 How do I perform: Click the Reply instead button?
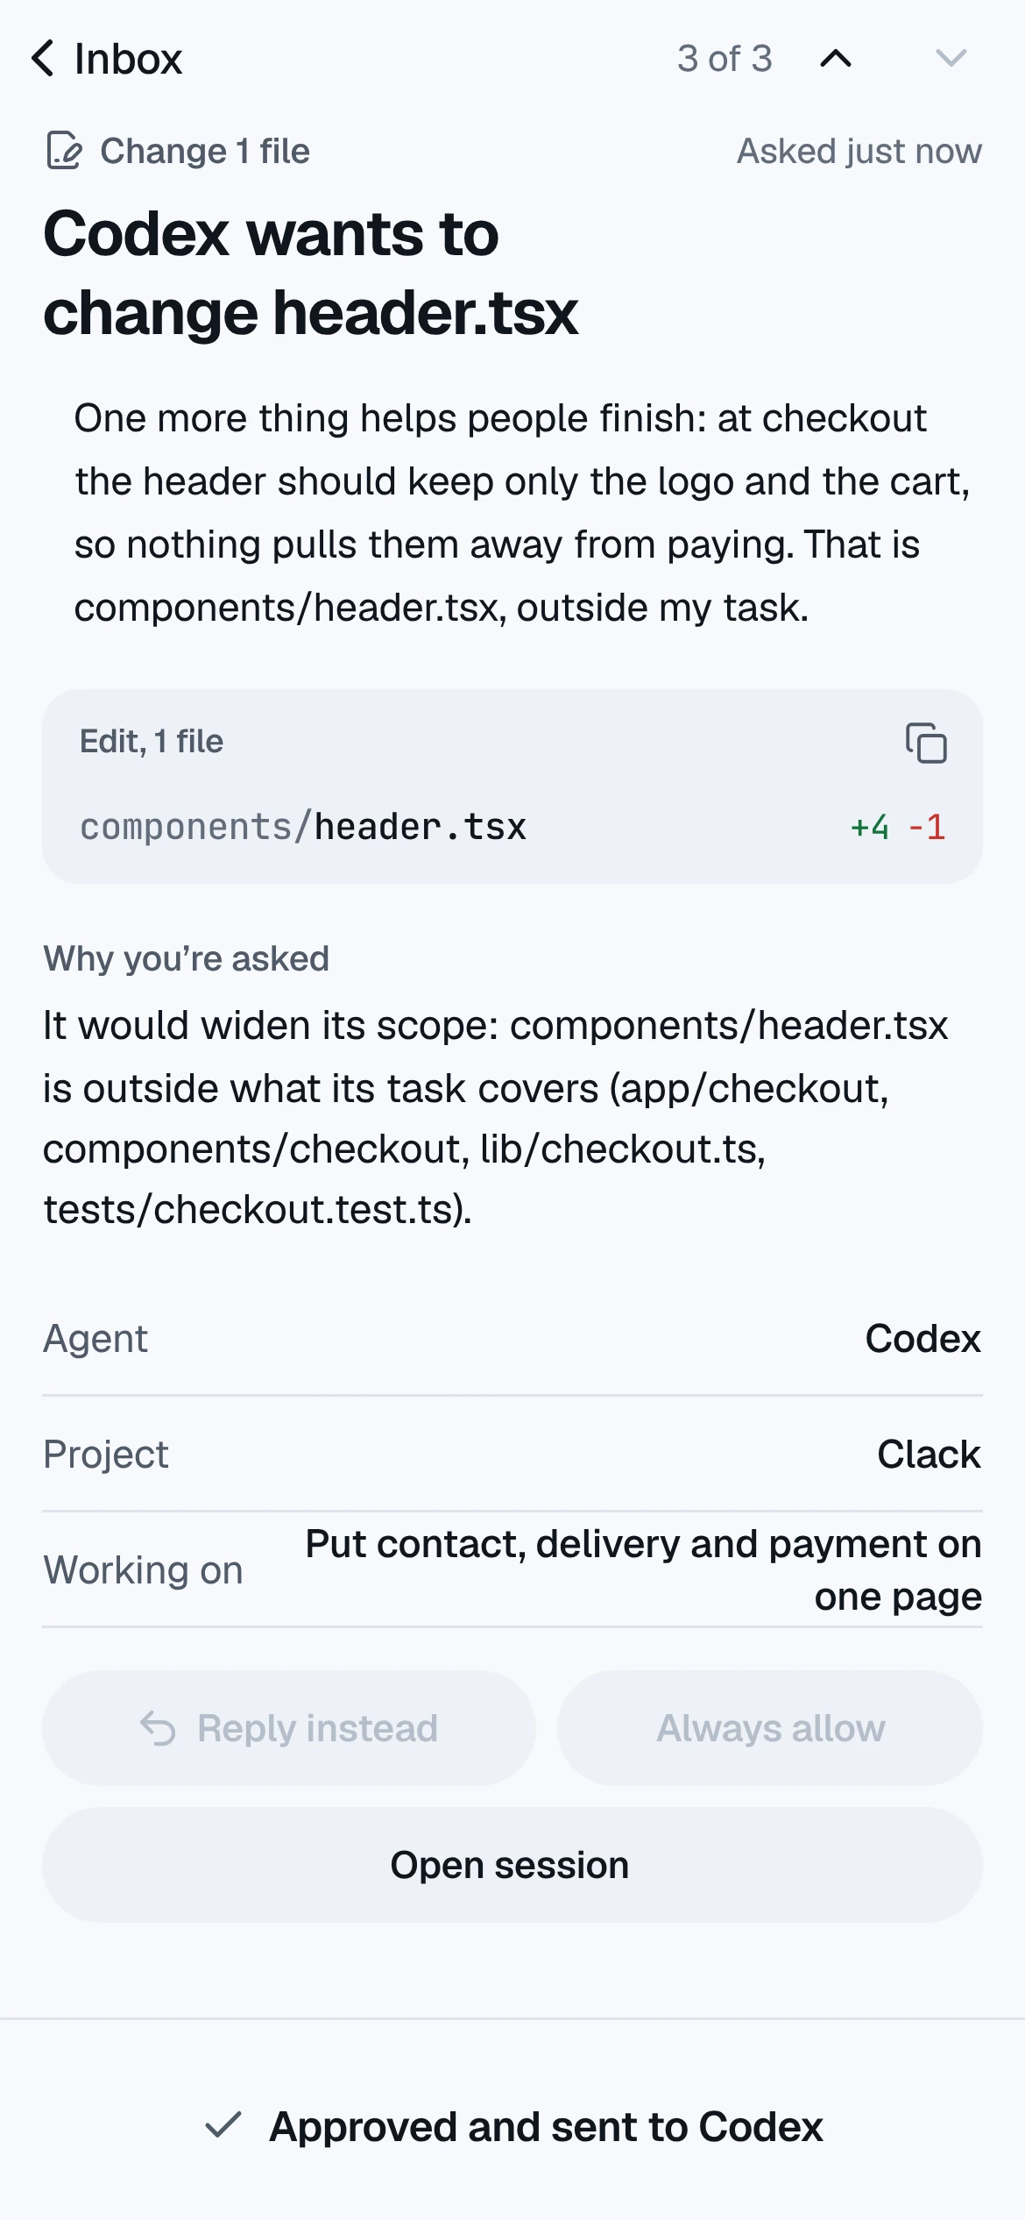click(289, 1728)
